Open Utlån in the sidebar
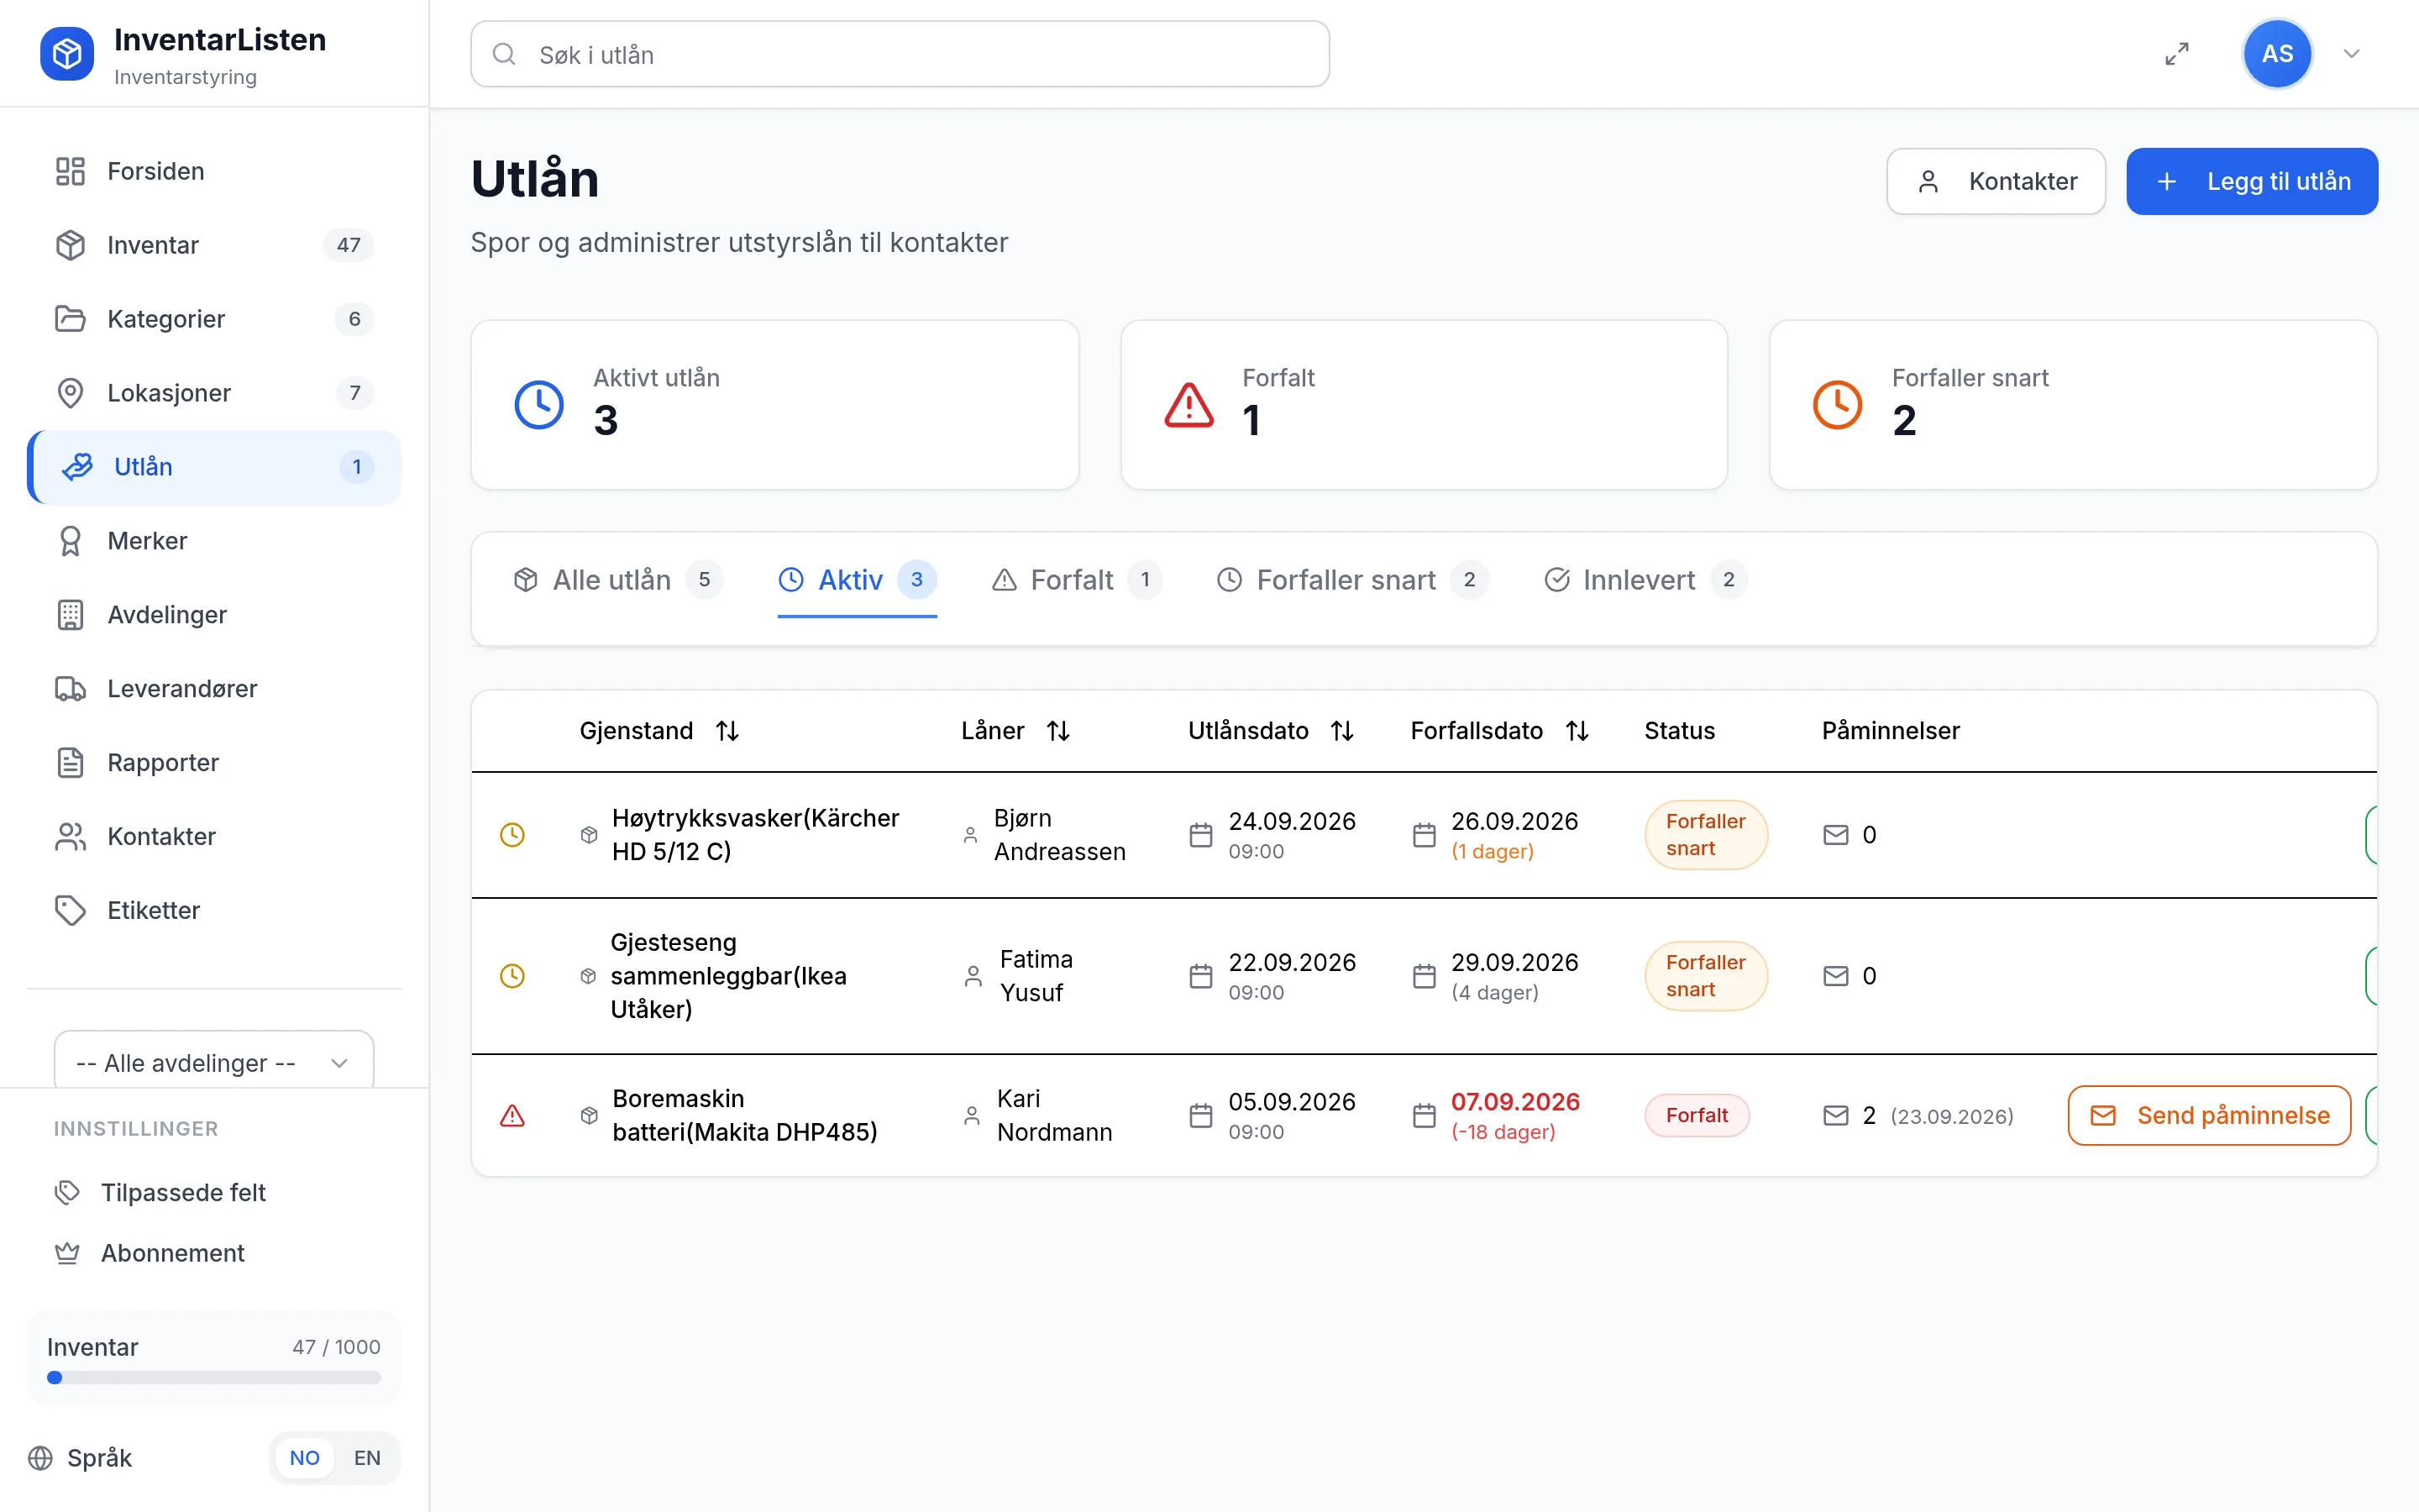2419x1512 pixels. click(x=214, y=467)
